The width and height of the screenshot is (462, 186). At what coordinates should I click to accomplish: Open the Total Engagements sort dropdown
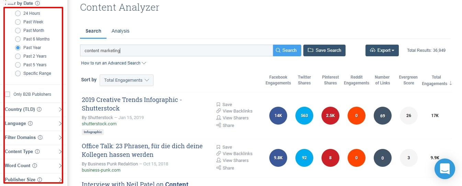click(126, 80)
